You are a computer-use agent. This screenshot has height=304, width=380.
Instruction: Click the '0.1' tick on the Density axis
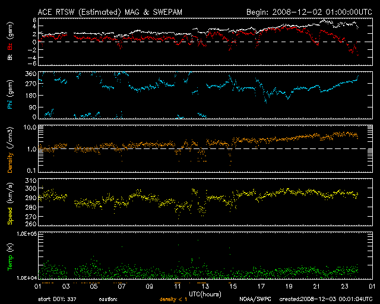pos(31,170)
